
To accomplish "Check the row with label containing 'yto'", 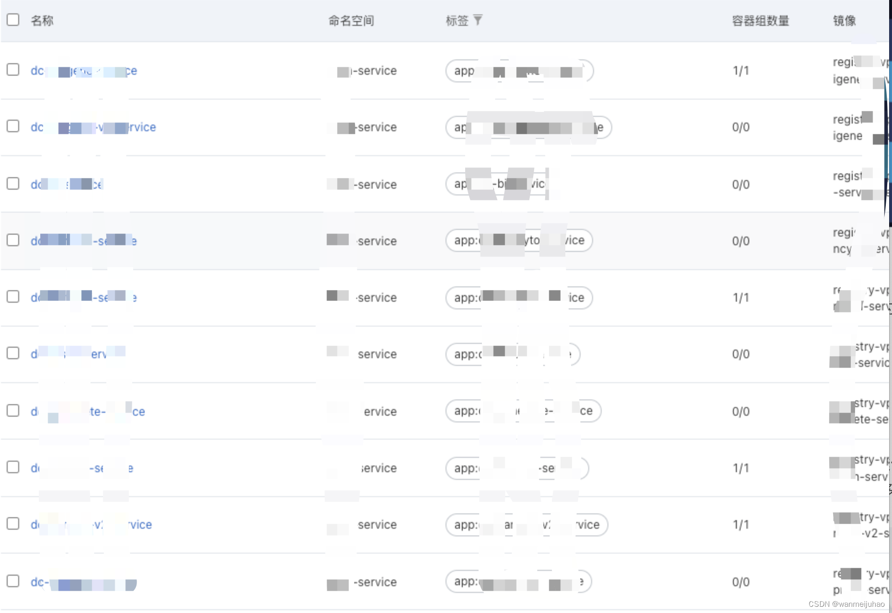I will pos(13,240).
